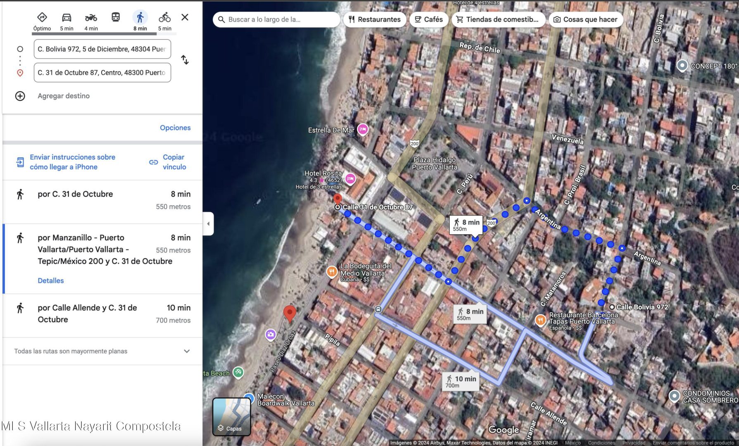Filter the map by Cafés
This screenshot has height=446, width=739.
tap(429, 19)
